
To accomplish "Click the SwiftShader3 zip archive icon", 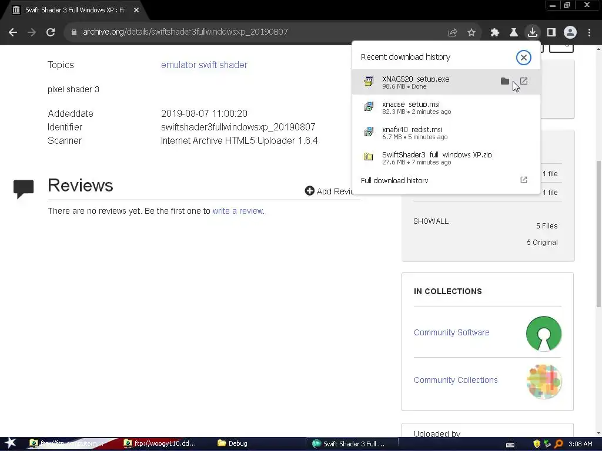I will (369, 156).
